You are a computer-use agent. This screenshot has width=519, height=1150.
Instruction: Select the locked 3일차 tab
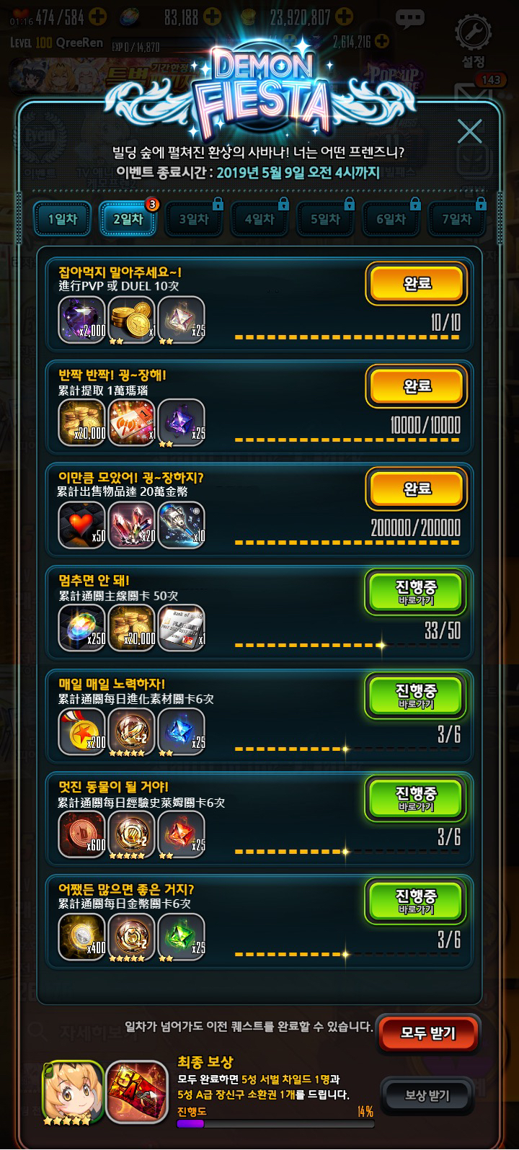[193, 219]
